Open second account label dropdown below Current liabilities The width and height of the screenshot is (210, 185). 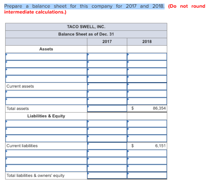(46, 161)
